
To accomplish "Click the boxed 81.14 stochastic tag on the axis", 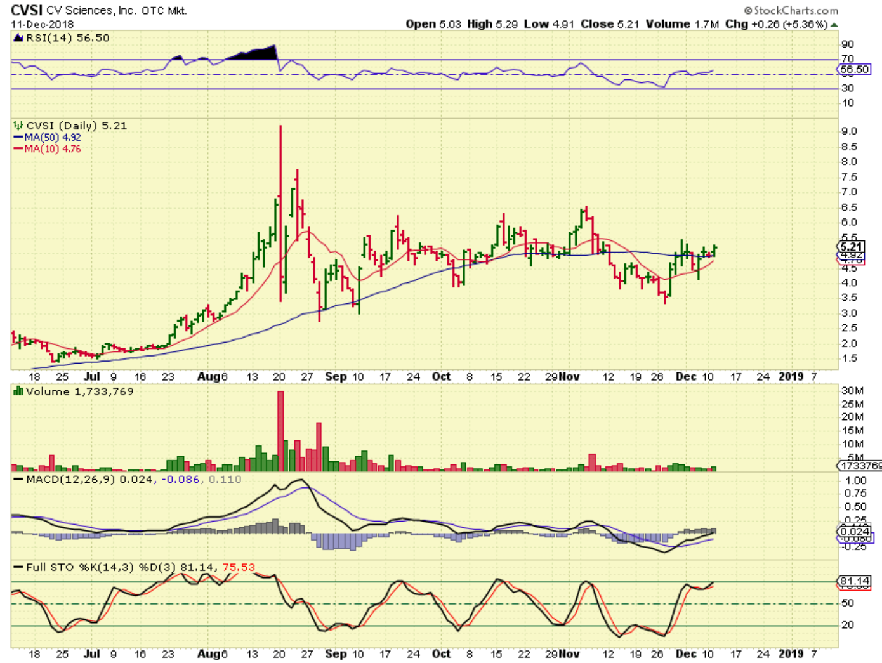I will coord(855,581).
